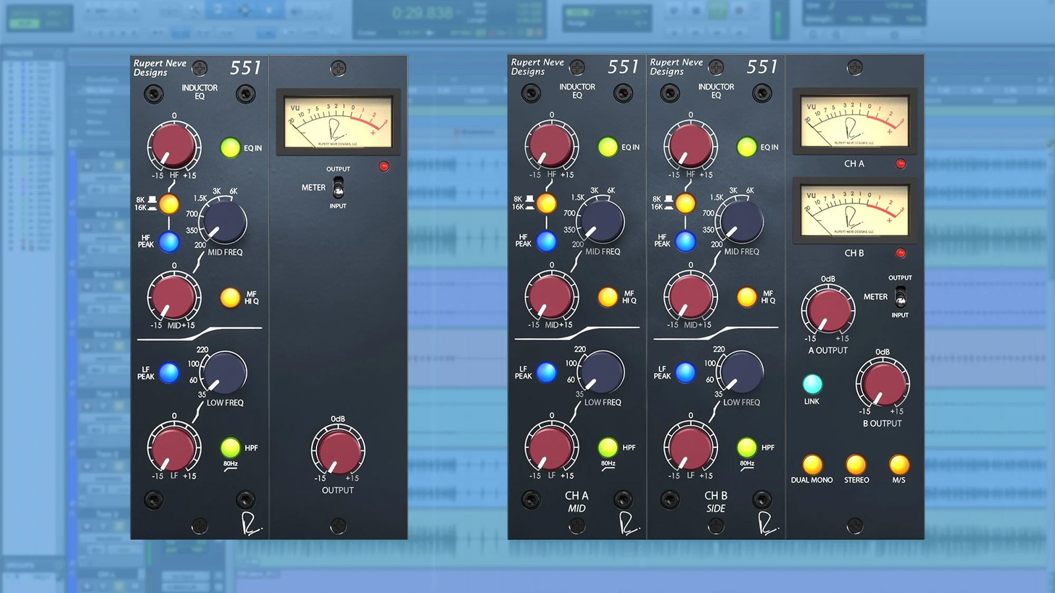Enable HF PEAK on CH A MID strip
Image resolution: width=1055 pixels, height=593 pixels.
click(x=547, y=242)
